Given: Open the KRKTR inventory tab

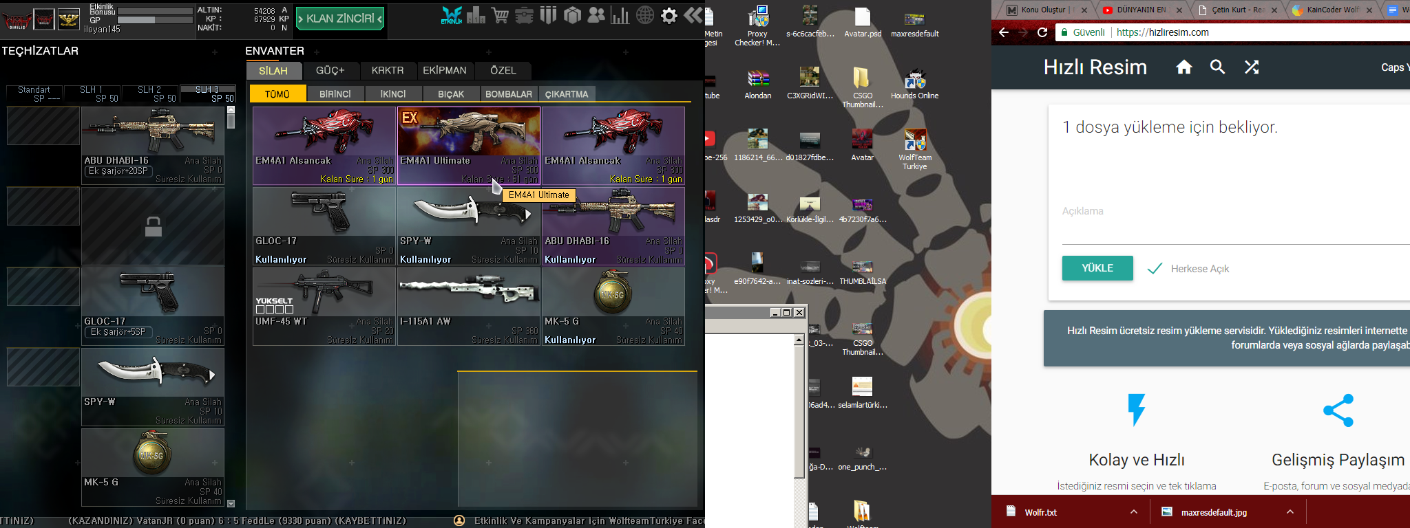Looking at the screenshot, I should tap(388, 71).
